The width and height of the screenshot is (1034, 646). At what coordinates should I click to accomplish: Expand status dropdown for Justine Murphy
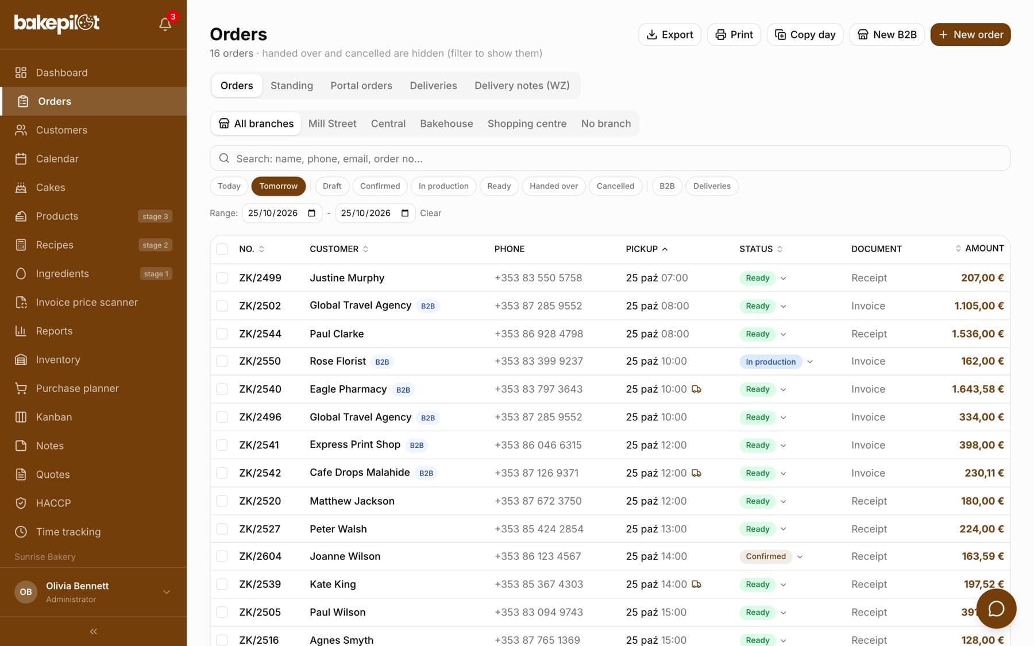coord(783,278)
